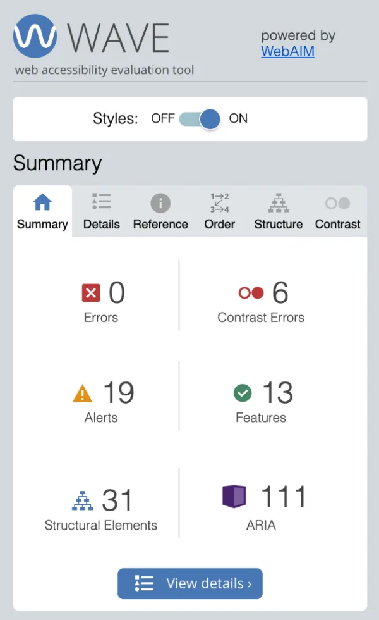Click the home icon in Summary tab
The width and height of the screenshot is (379, 620).
42,202
